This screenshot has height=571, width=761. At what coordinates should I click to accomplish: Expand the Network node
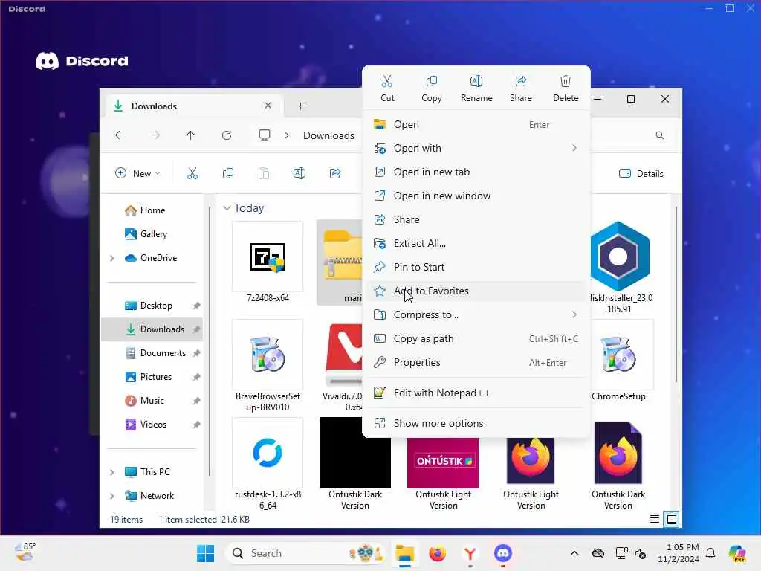pyautogui.click(x=112, y=496)
